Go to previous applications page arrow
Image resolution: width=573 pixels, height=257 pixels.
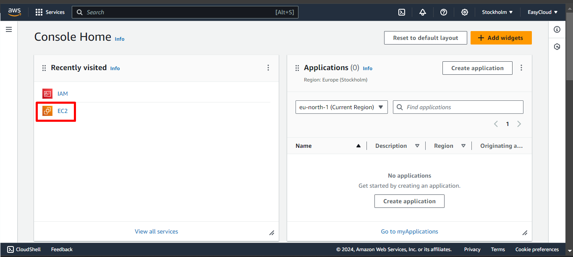tap(496, 124)
